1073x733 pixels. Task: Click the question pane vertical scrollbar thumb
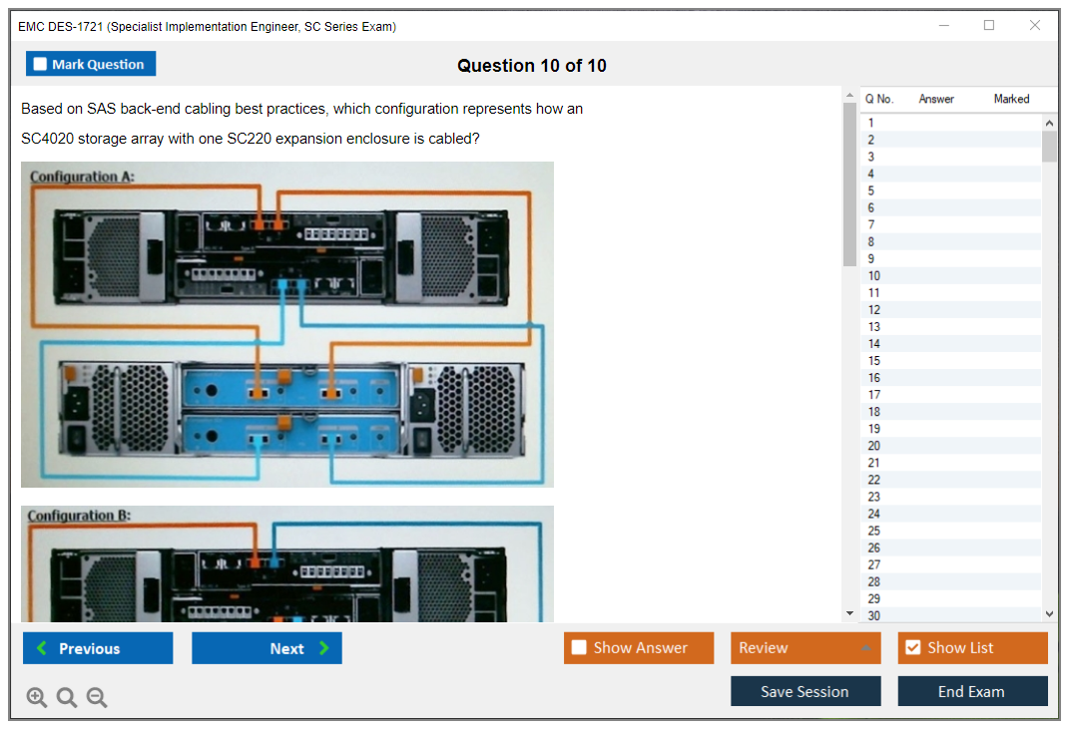click(850, 184)
